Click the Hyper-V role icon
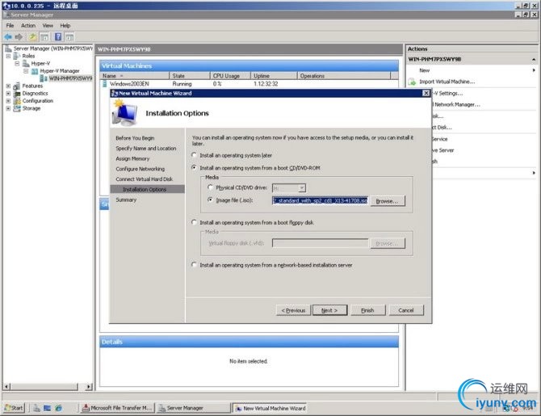Screen dimensions: 541x416 [x=26, y=64]
